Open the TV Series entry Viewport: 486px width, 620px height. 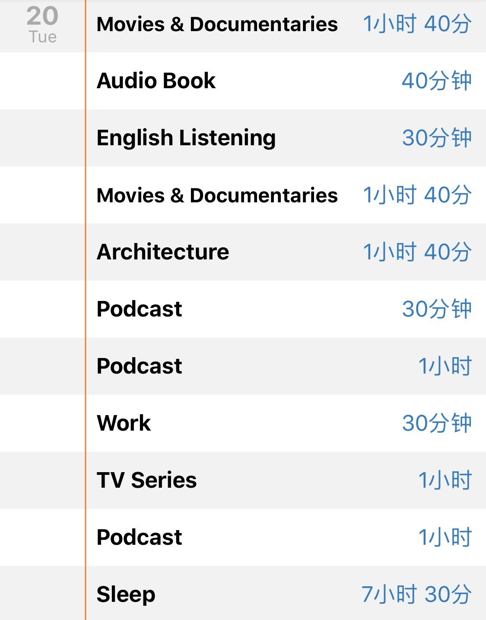tap(286, 480)
